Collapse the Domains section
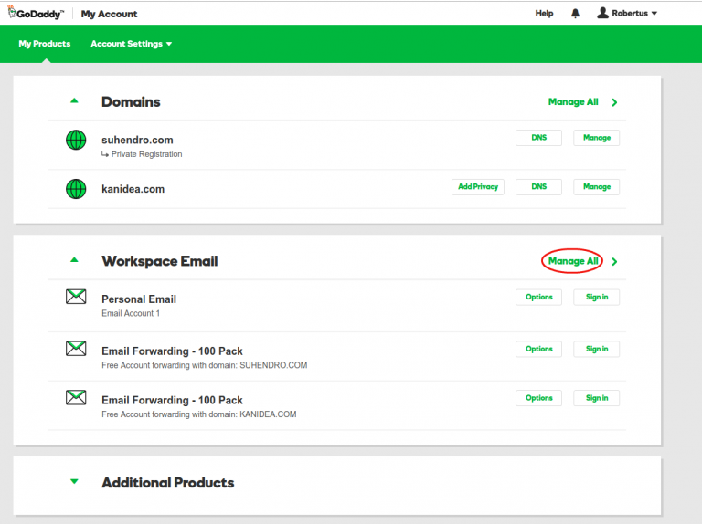The image size is (702, 524). tap(75, 101)
